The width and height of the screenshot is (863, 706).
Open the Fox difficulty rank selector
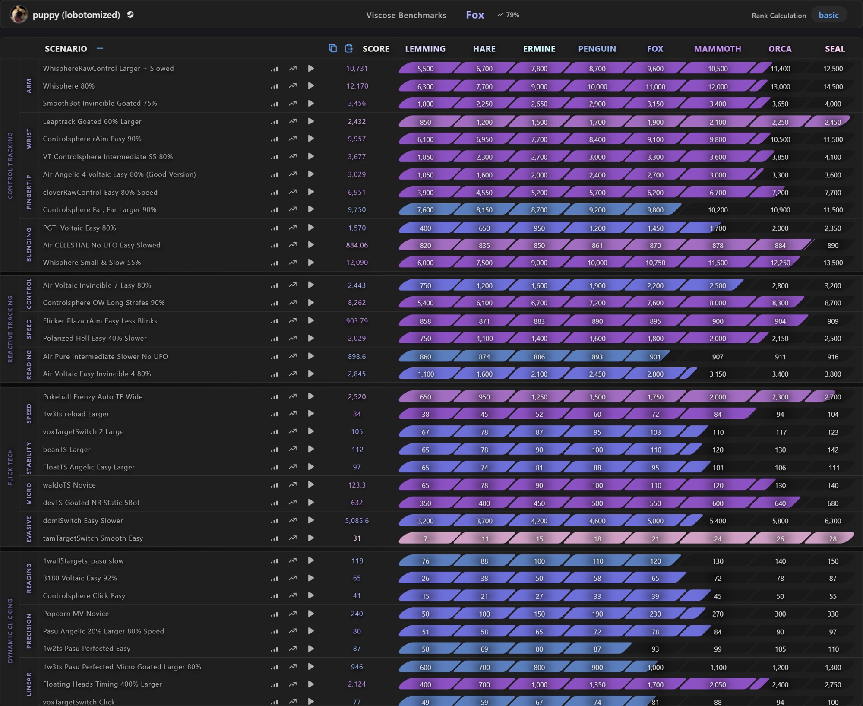474,15
